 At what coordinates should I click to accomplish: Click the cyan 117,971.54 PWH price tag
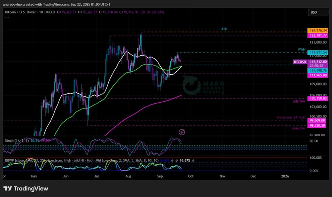tap(318, 53)
